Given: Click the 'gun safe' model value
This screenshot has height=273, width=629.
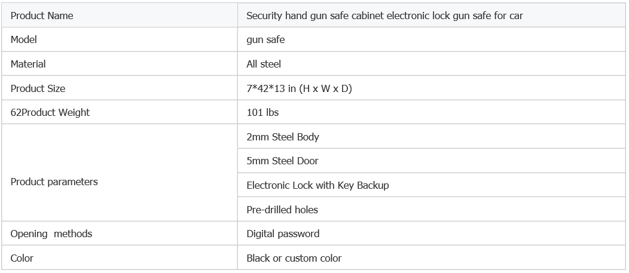Looking at the screenshot, I should coord(265,39).
